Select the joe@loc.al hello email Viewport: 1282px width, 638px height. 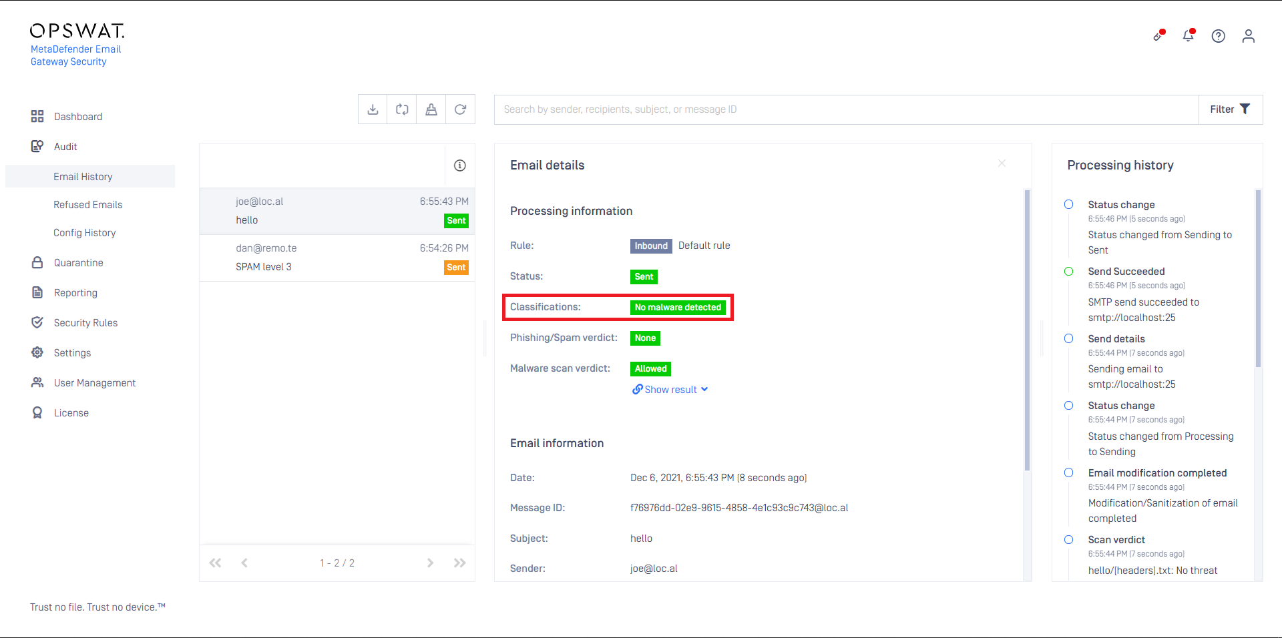click(x=337, y=211)
